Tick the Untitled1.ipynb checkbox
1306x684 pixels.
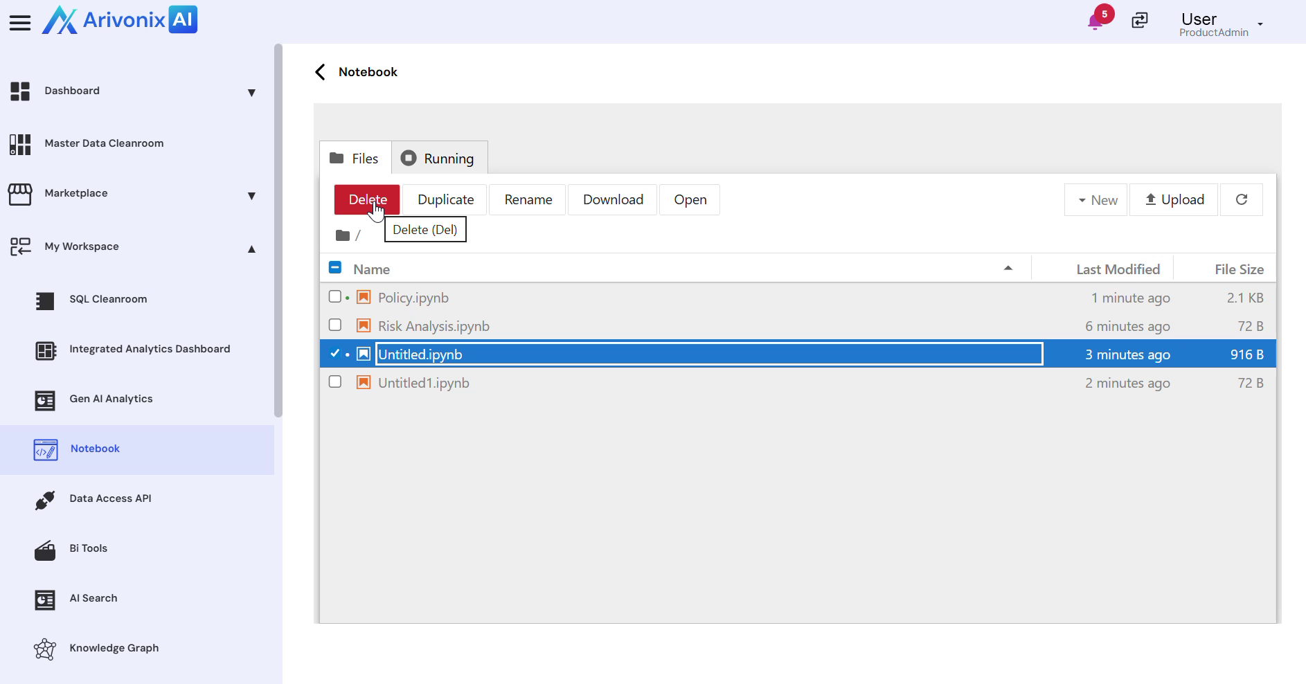coord(335,382)
